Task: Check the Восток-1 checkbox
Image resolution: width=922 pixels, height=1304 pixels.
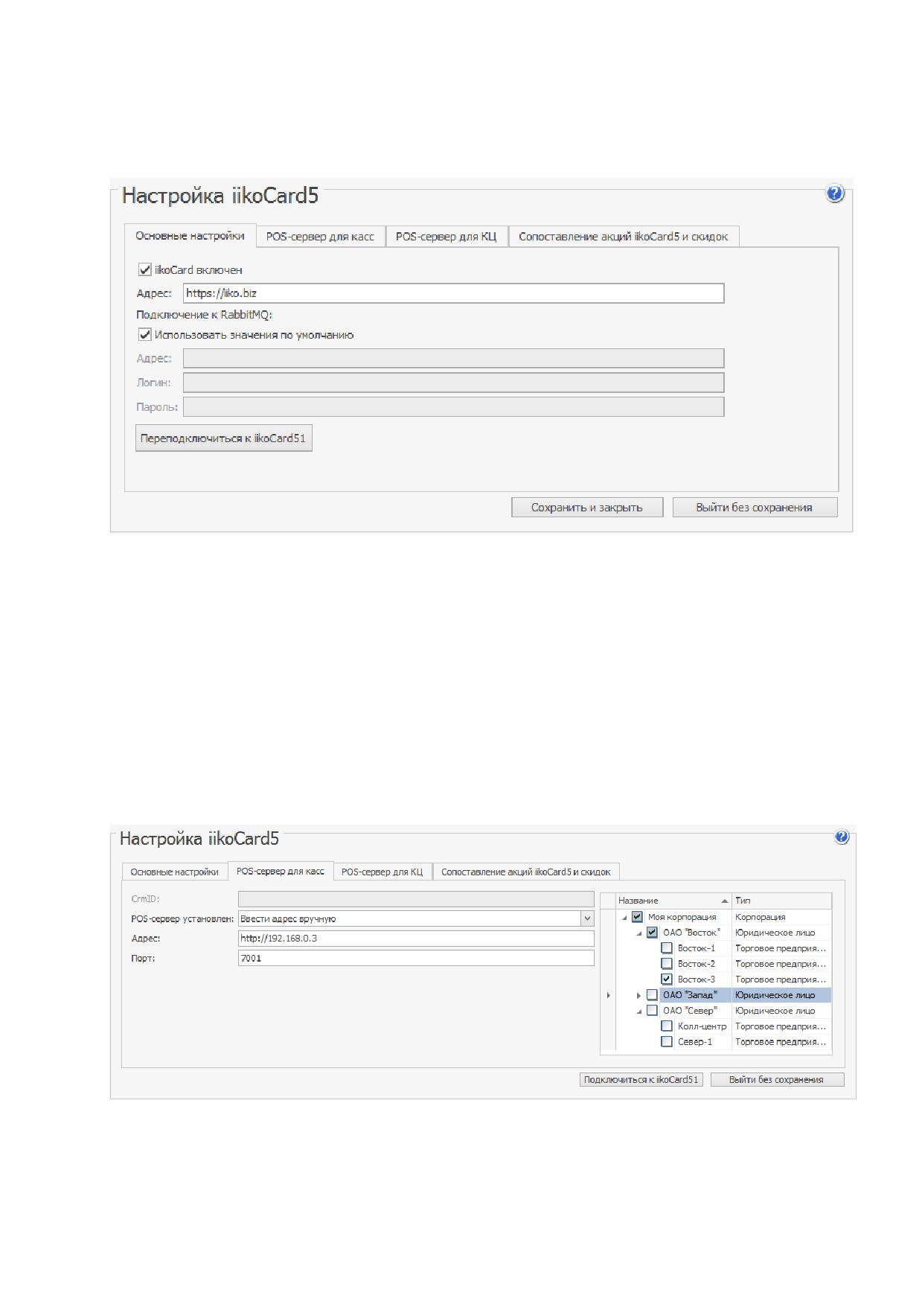Action: [x=667, y=948]
